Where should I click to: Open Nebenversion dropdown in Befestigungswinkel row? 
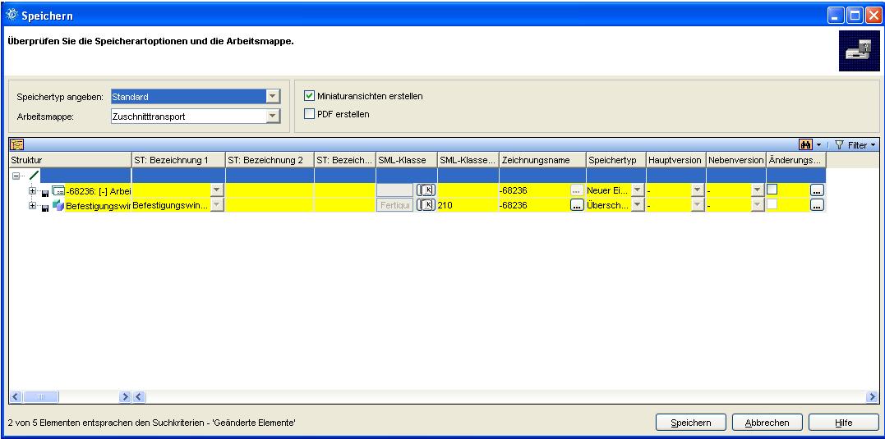758,205
